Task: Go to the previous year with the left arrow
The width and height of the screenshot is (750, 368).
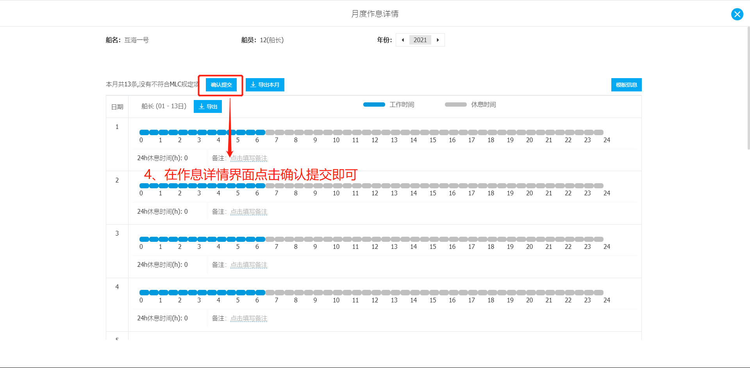Action: (403, 40)
